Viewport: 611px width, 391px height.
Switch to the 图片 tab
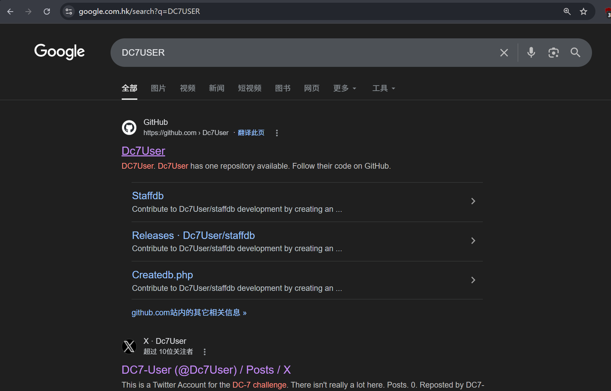pyautogui.click(x=158, y=88)
